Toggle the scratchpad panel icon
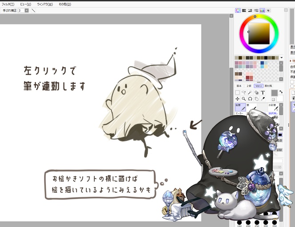This screenshot has width=295, height=227. pos(268,11)
